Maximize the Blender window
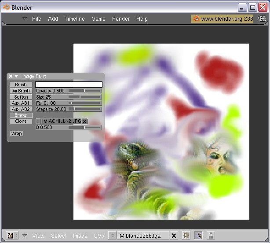The image size is (270, 243). pyautogui.click(x=252, y=7)
